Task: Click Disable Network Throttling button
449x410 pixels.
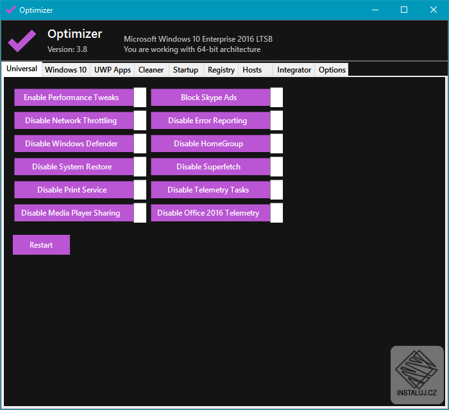Action: [x=74, y=121]
